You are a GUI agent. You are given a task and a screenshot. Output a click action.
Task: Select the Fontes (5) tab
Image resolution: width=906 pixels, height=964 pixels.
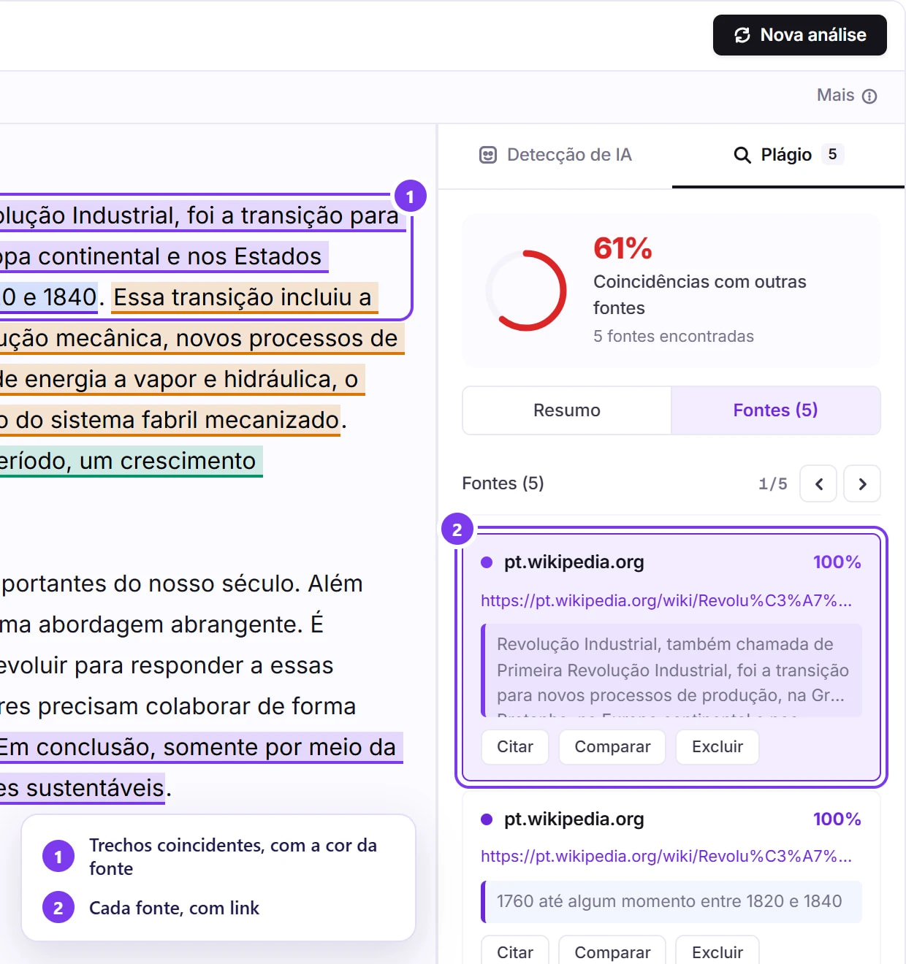click(775, 410)
